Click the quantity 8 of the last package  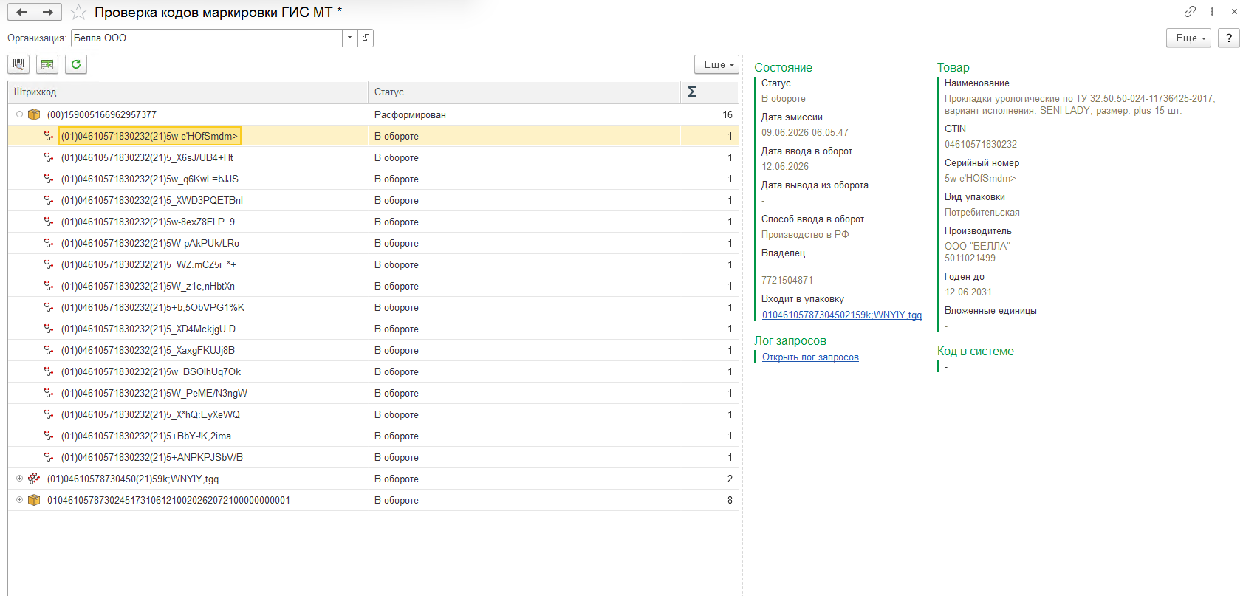pos(730,500)
